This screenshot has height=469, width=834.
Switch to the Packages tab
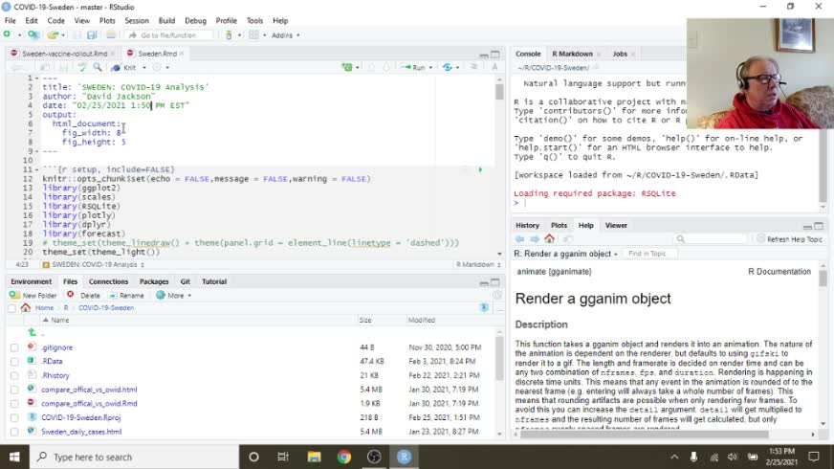pyautogui.click(x=154, y=281)
